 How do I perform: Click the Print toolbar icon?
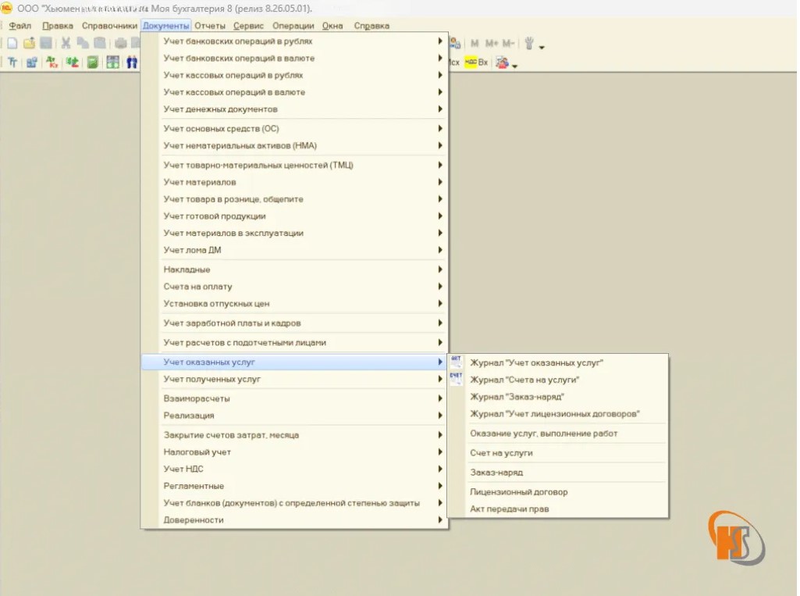(x=120, y=44)
